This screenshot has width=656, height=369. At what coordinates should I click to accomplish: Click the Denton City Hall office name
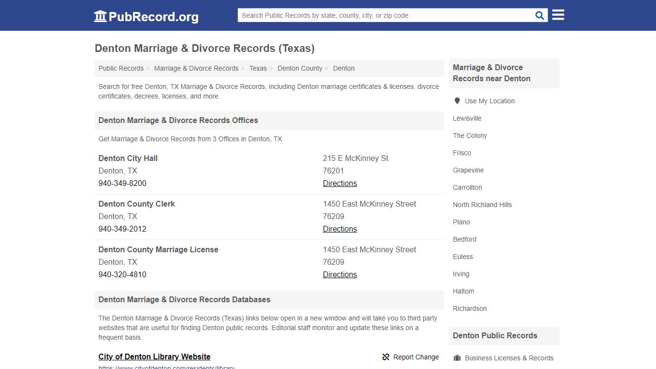[128, 158]
